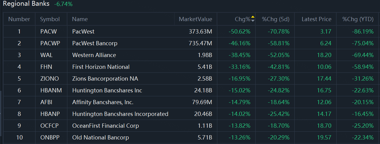Click latest price 3.17
Viewport: 380px width, 144px height.
coord(326,31)
